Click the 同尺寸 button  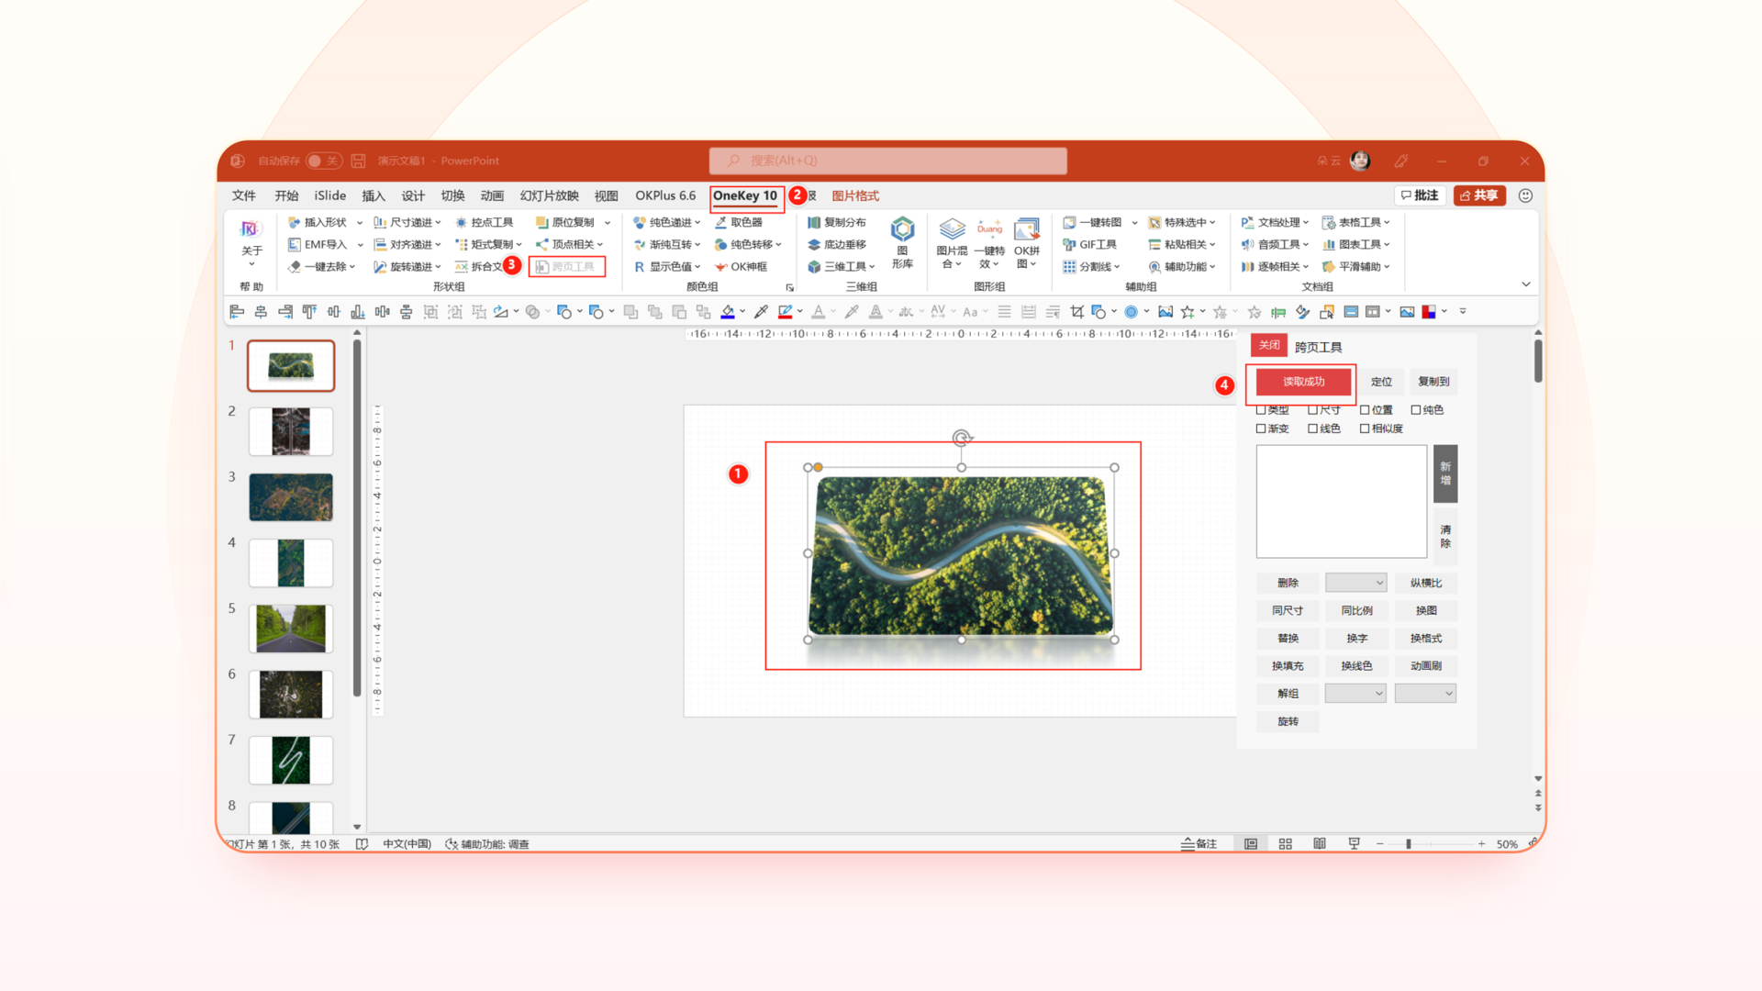[x=1287, y=610]
